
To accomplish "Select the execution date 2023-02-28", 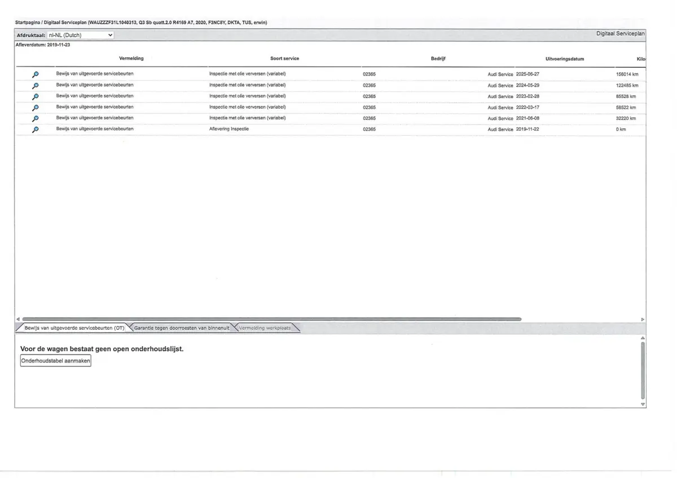I will coord(527,96).
